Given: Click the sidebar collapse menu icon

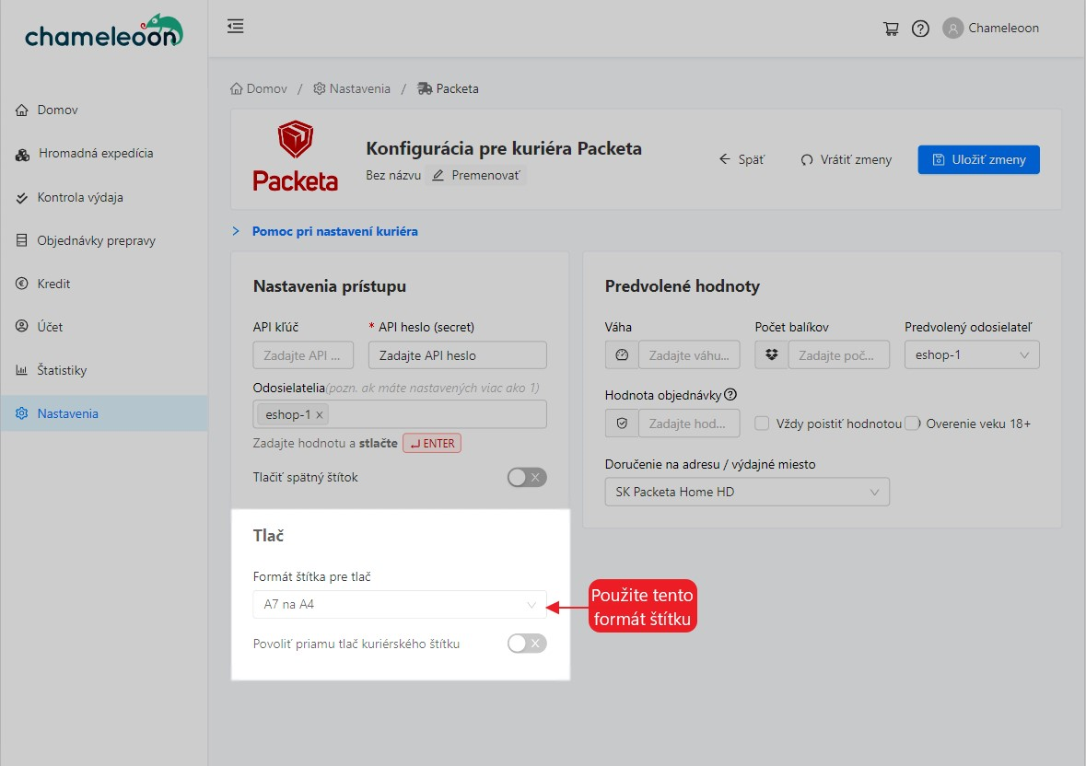Looking at the screenshot, I should (x=236, y=27).
